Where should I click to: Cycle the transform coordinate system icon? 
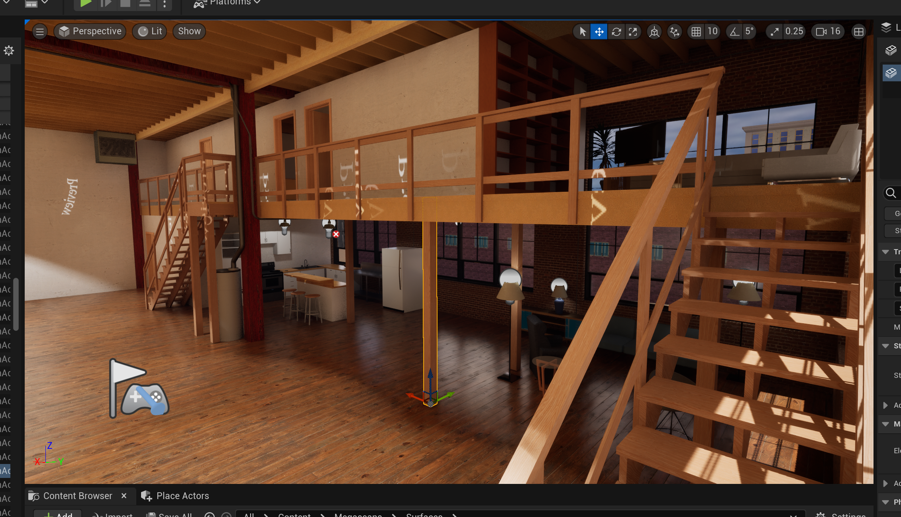pyautogui.click(x=654, y=31)
